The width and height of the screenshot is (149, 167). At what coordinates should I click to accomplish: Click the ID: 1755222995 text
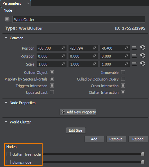point(130,28)
